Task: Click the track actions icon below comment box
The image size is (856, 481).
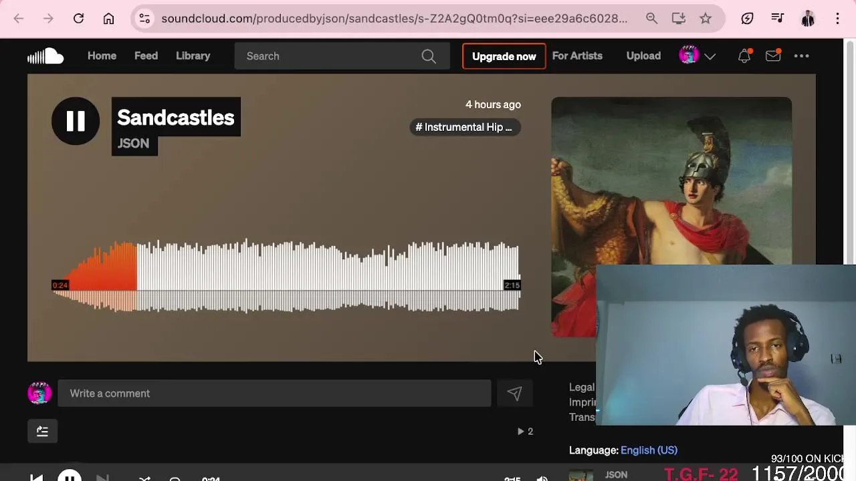Action: (42, 432)
